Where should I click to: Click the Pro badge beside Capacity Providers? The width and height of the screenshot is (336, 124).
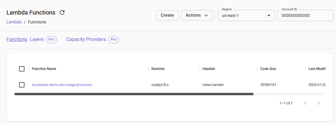pyautogui.click(x=114, y=40)
